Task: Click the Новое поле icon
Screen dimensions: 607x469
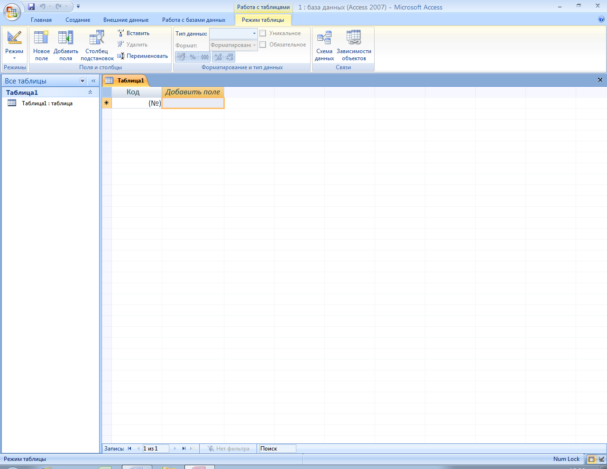Action: pyautogui.click(x=41, y=37)
